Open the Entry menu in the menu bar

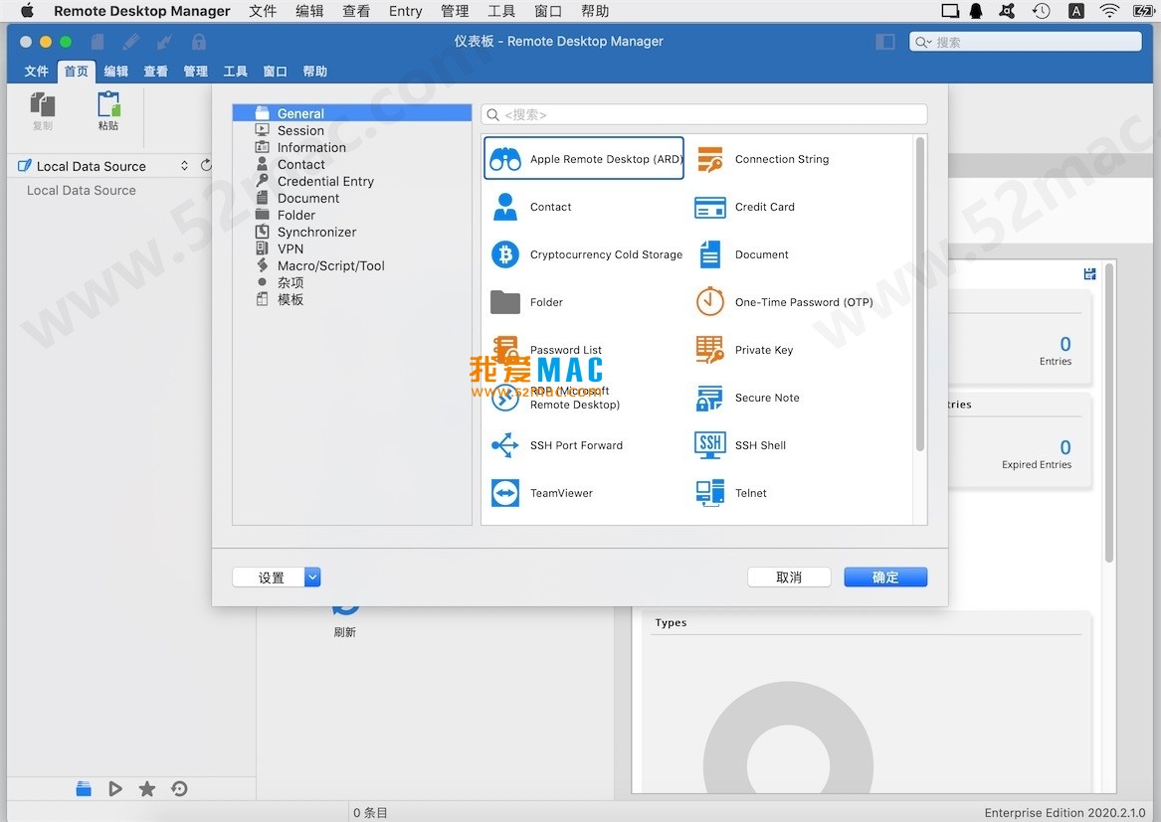click(x=405, y=11)
